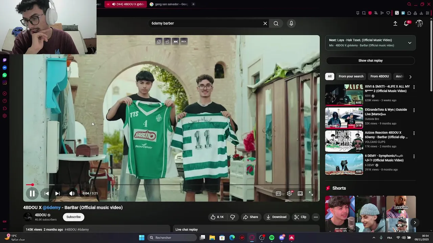Click the video progress bar
This screenshot has height=243, width=433.
click(x=171, y=185)
